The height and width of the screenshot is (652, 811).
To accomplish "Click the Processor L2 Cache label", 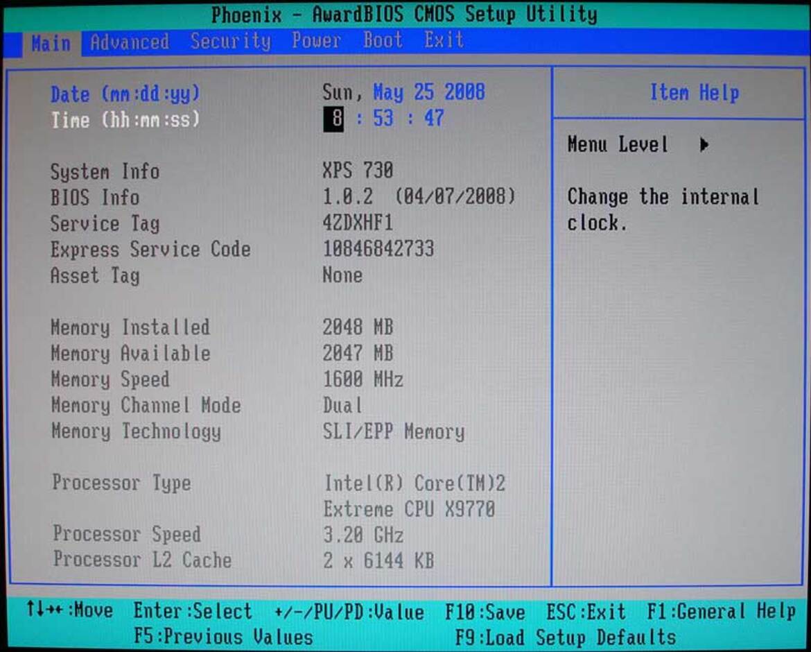I will pos(142,560).
